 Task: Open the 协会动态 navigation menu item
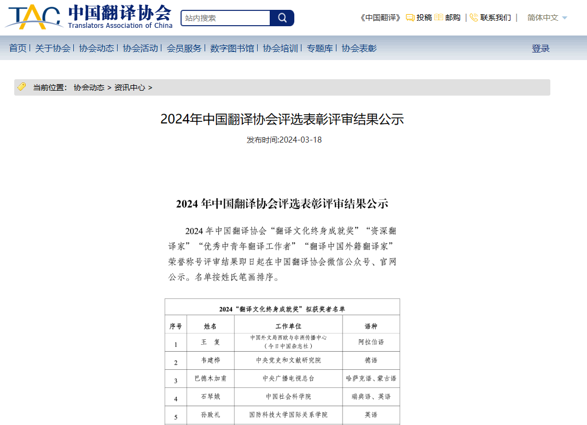coord(97,48)
